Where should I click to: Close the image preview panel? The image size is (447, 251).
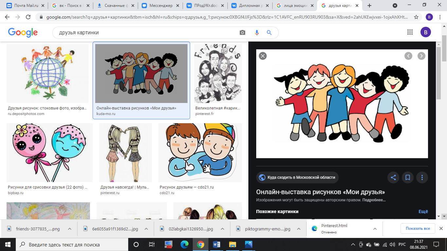pos(262,56)
